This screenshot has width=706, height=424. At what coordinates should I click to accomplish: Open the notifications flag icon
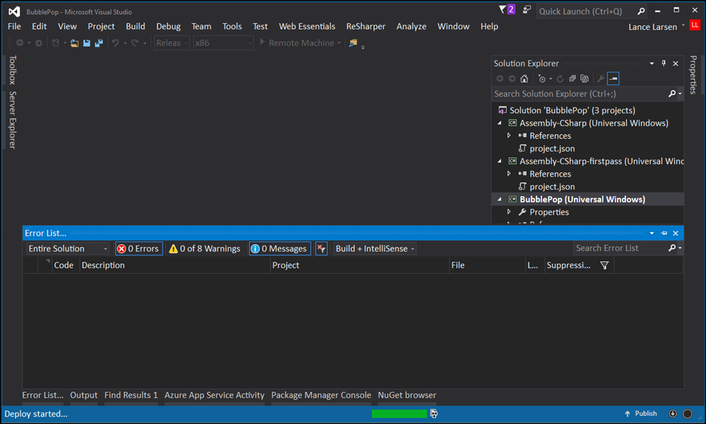503,10
